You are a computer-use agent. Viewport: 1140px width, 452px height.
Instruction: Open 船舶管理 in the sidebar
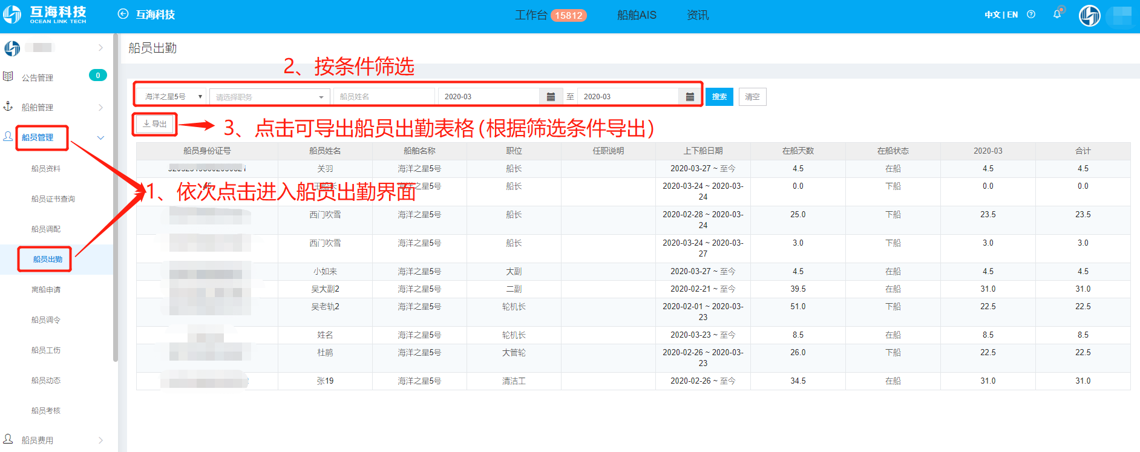pos(38,107)
